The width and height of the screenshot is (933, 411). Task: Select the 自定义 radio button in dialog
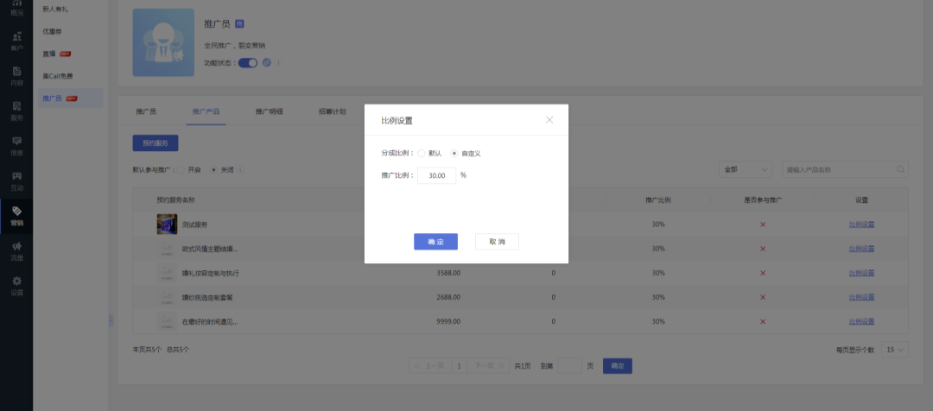[454, 153]
